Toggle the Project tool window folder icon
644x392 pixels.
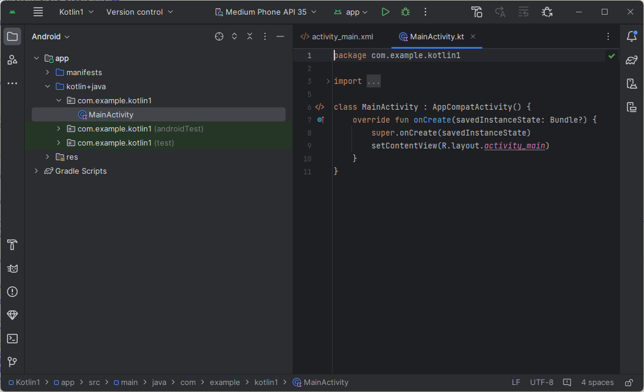12,36
